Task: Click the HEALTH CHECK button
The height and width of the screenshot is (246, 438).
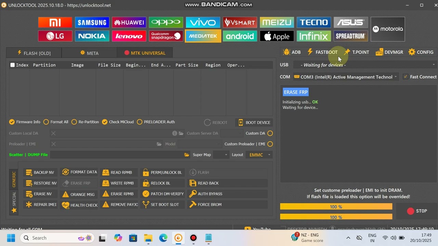Action: click(79, 205)
